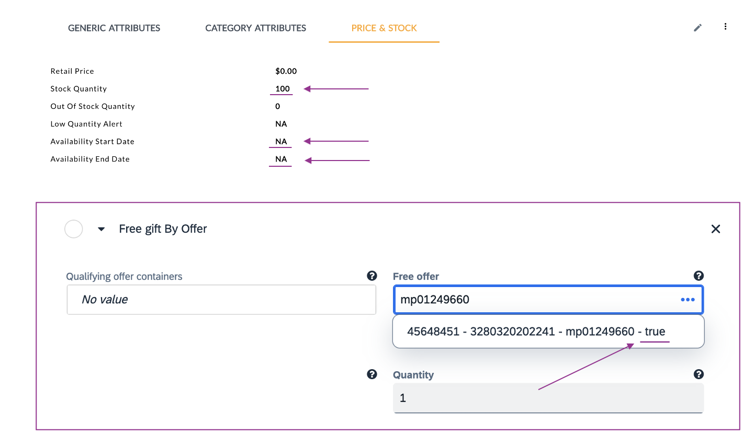Click the Qualifying offer containers No value field
Viewport: 743px width, 434px height.
click(221, 300)
